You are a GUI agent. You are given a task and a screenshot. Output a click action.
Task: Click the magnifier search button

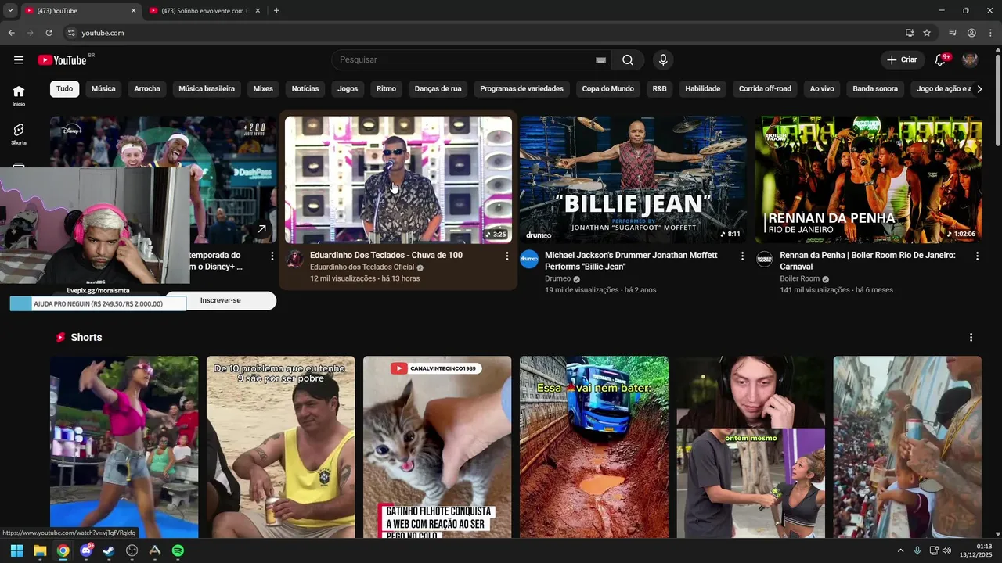click(628, 60)
